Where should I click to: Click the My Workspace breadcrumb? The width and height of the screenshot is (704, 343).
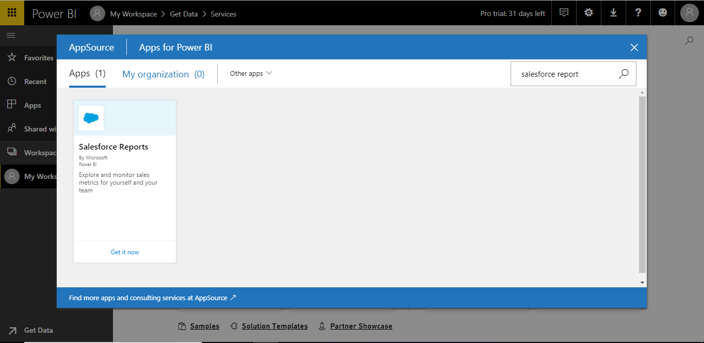134,14
